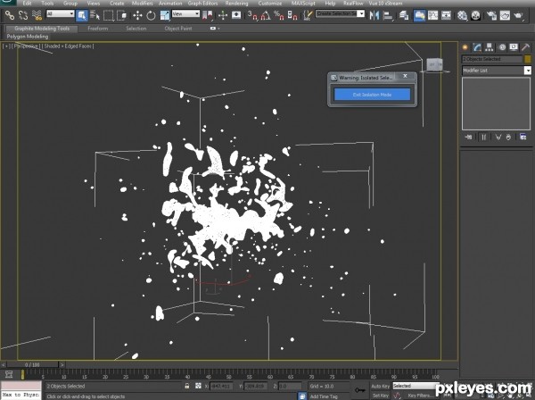
Task: Expand the Modifier List dropdown
Action: tap(528, 71)
